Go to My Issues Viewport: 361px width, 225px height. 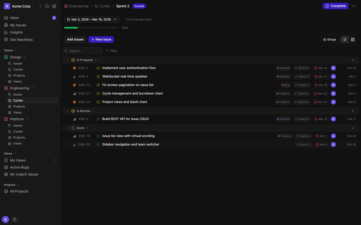(x=30, y=25)
